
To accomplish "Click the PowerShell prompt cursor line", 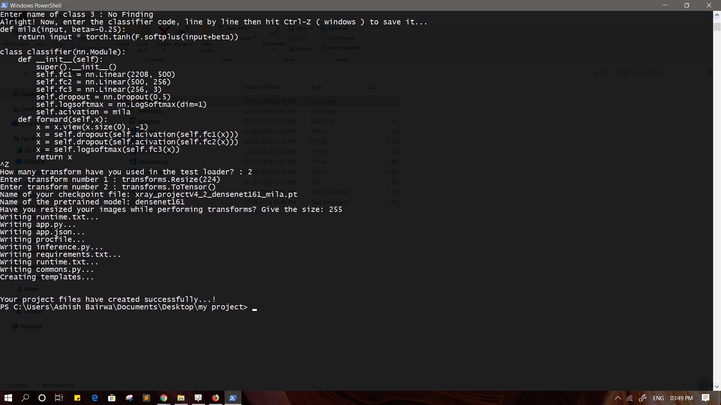I will [x=128, y=307].
